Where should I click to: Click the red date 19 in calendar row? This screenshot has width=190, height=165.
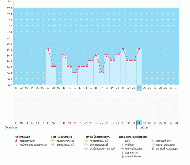pos(69,123)
